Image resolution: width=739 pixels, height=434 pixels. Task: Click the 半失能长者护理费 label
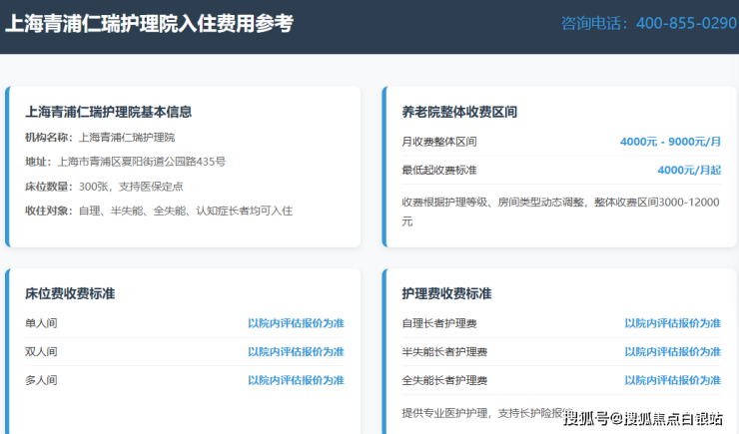[x=444, y=351]
